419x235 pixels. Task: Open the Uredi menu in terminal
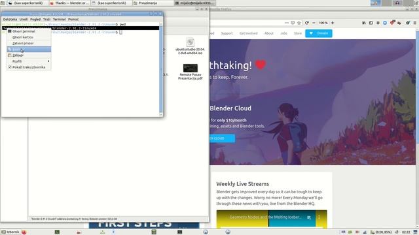(x=24, y=20)
